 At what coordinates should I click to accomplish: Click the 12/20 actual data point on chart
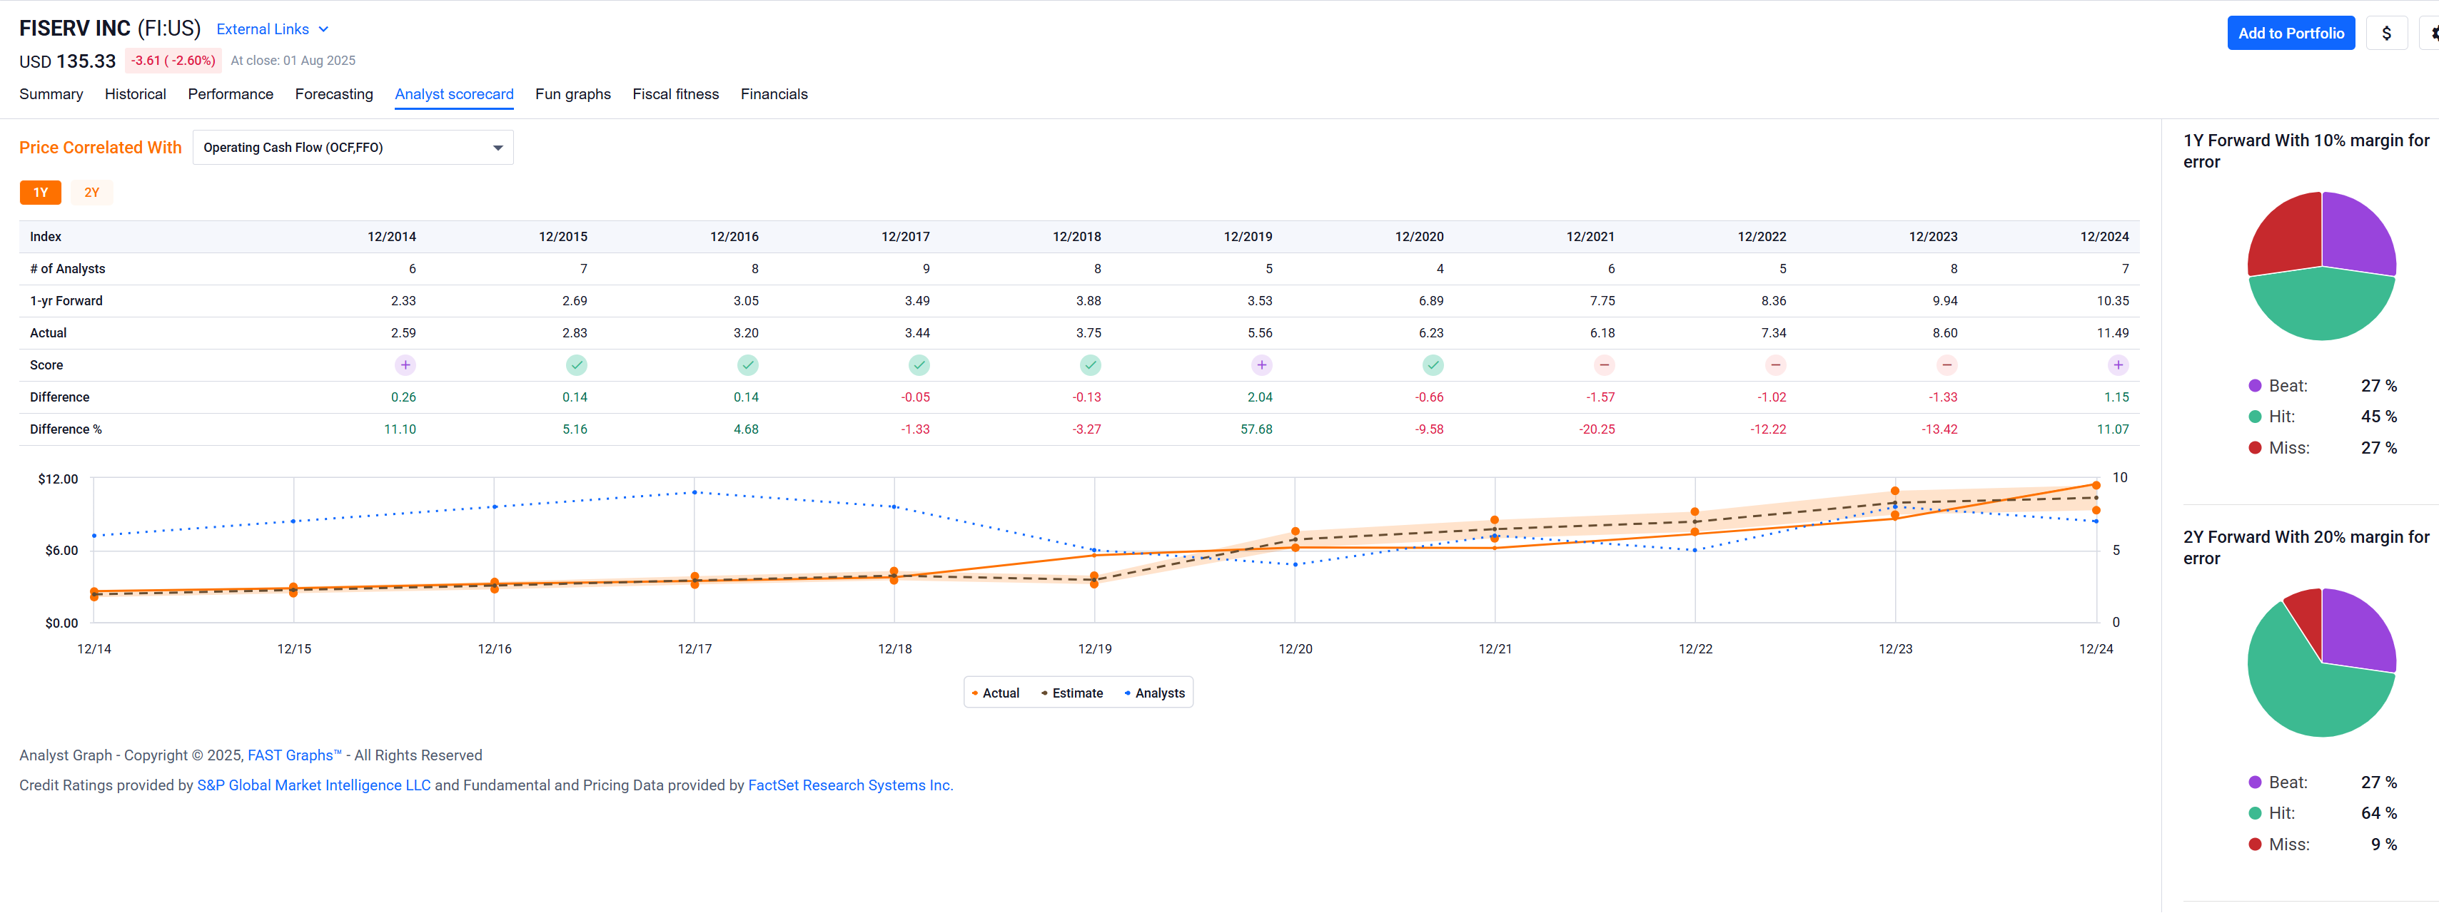pos(1296,548)
